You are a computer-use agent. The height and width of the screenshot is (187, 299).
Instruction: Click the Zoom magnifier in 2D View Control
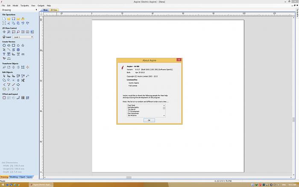(x=9, y=32)
